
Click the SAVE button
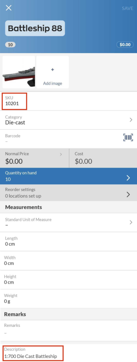pyautogui.click(x=127, y=8)
